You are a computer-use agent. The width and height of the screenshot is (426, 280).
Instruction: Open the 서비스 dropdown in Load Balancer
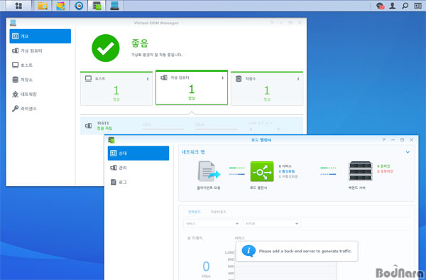[212, 224]
